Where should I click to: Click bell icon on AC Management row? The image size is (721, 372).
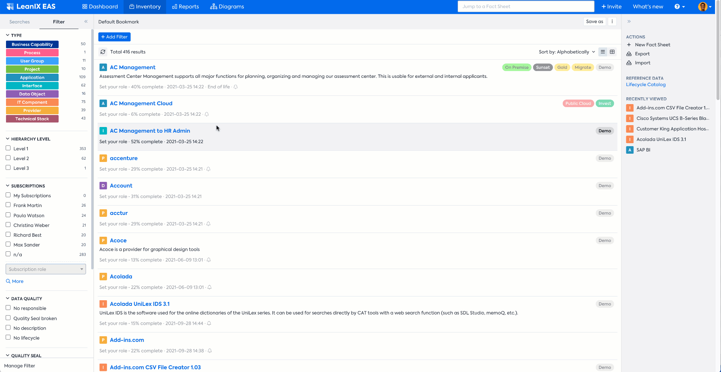coord(236,87)
